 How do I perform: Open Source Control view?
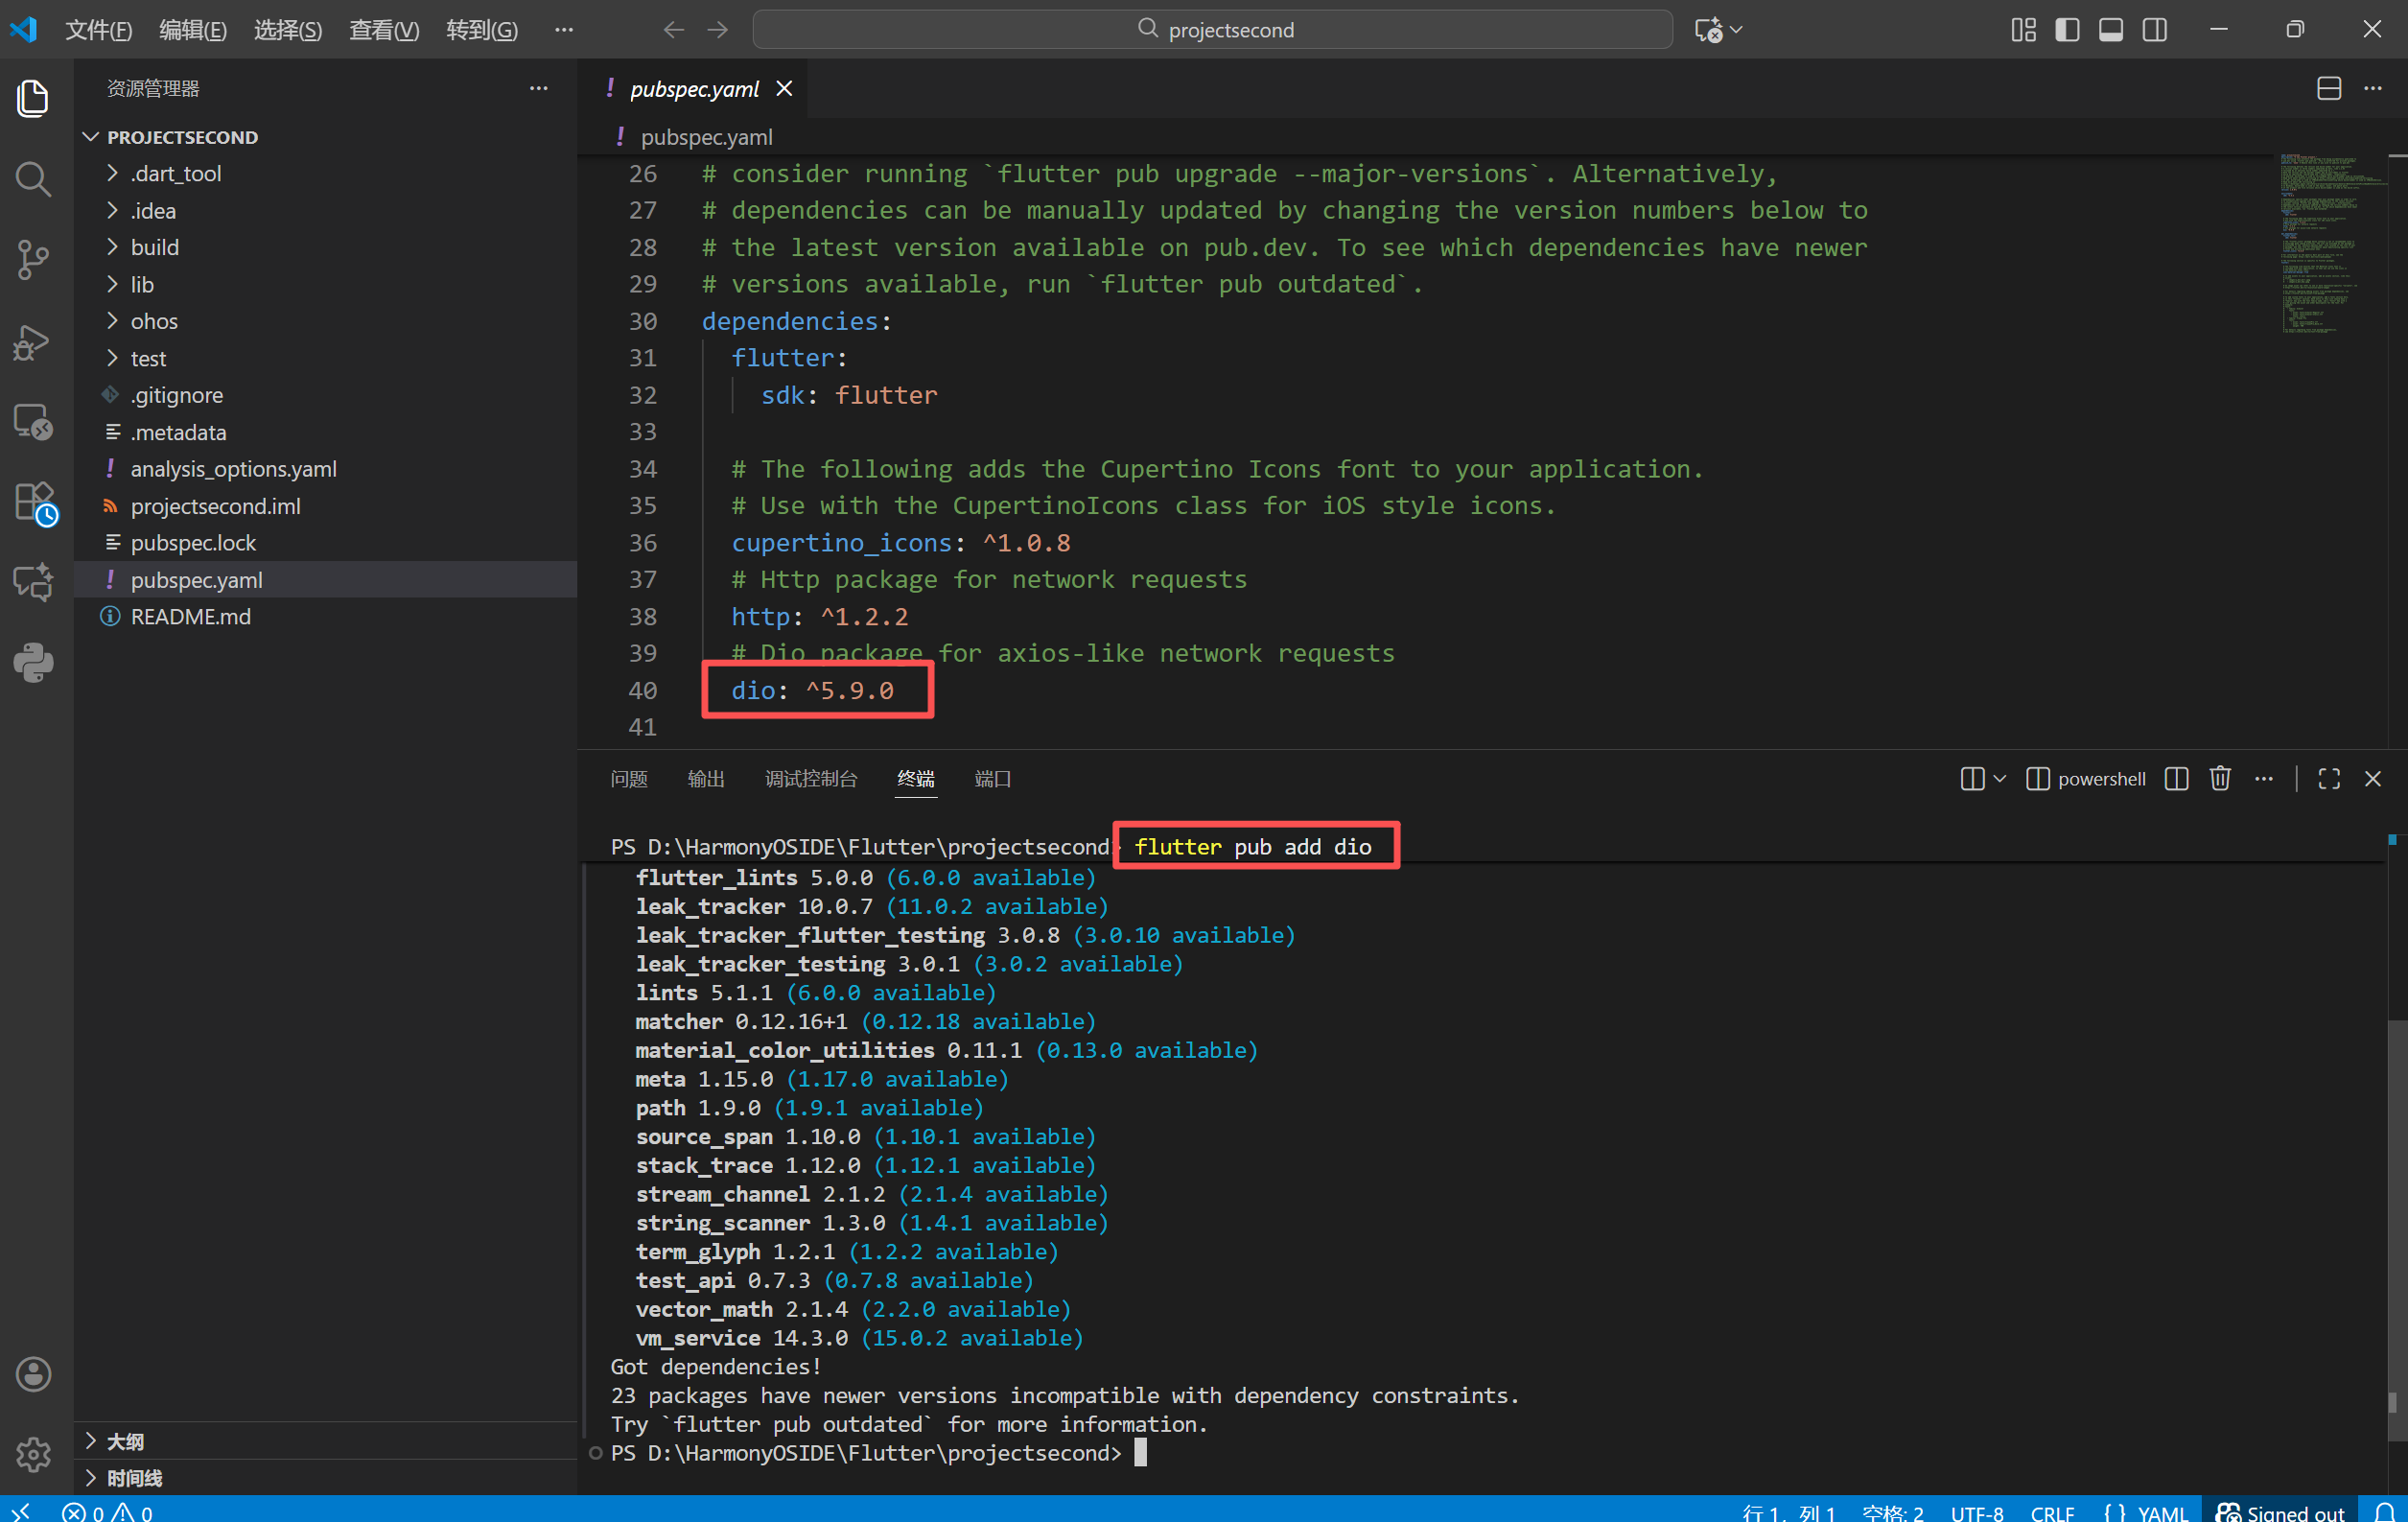point(33,260)
